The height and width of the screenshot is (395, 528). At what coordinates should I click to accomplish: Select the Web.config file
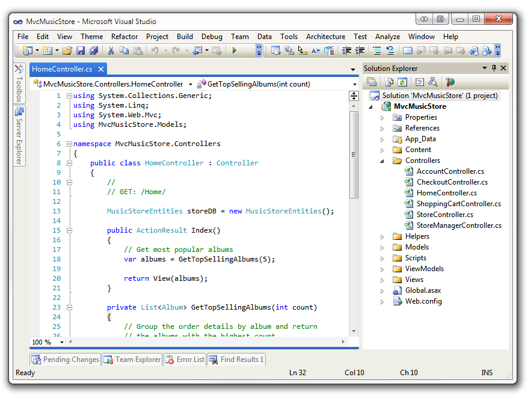pos(423,301)
